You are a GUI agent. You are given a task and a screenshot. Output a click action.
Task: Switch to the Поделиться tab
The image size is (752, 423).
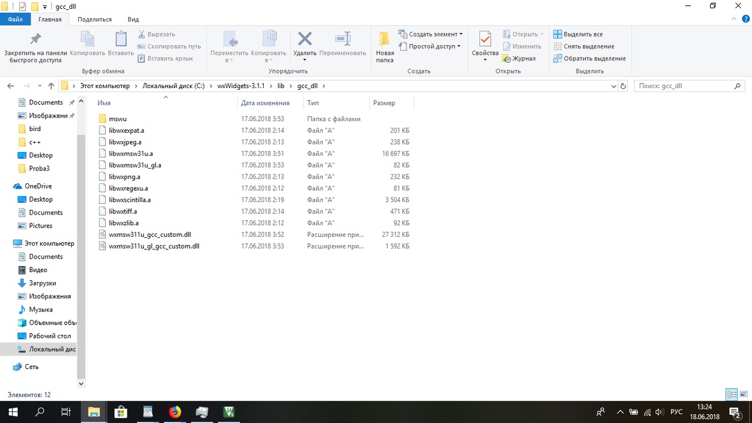coord(95,19)
